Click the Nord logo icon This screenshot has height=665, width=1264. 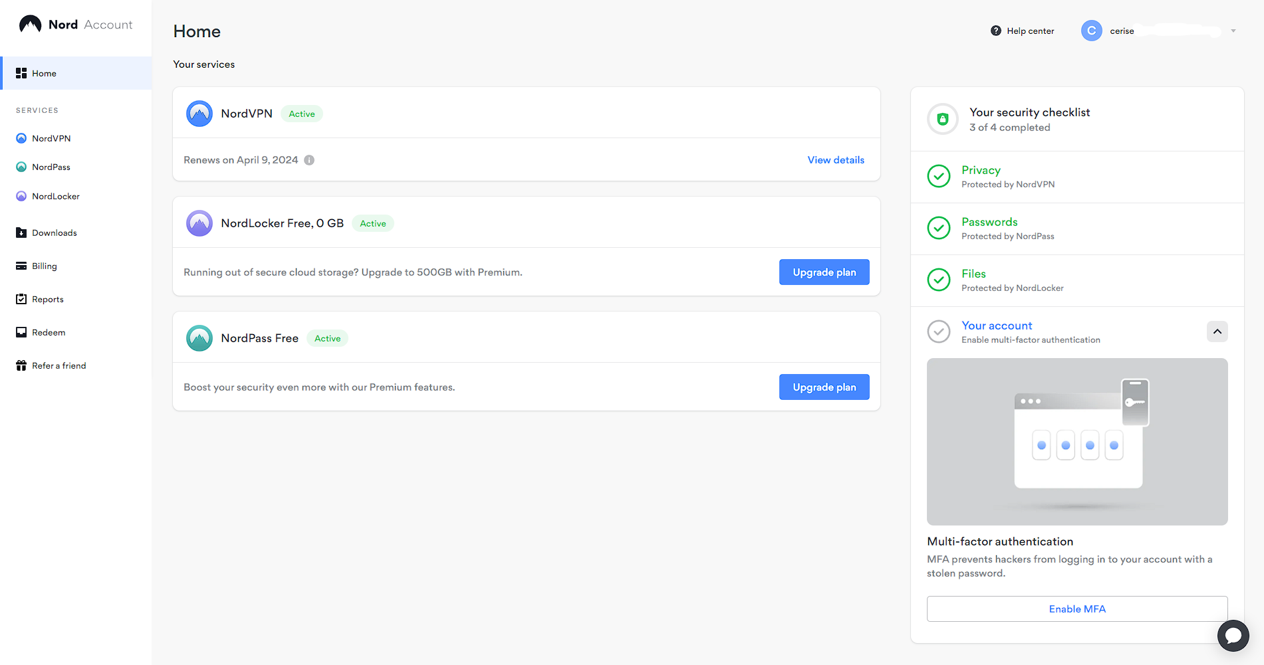(30, 24)
